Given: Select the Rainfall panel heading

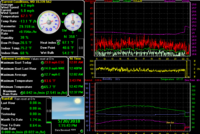Looking at the screenshot, I should [x=7, y=99].
